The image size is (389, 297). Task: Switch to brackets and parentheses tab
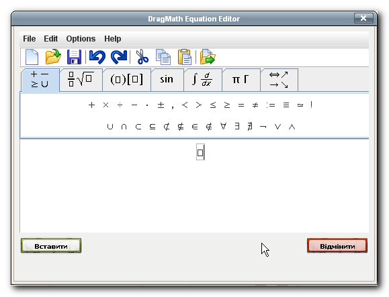(126, 80)
